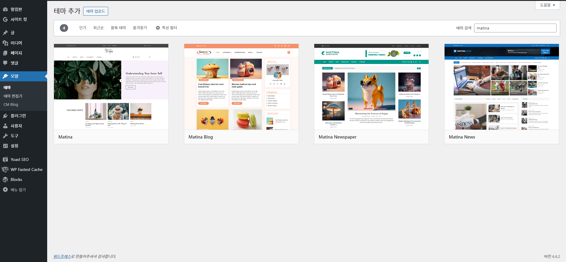566x262 pixels.
Task: Click the theme count badge showing 4
Action: click(x=64, y=28)
